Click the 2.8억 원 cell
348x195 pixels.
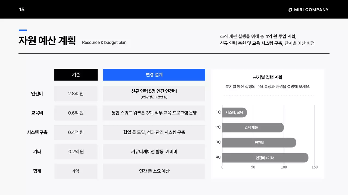(x=76, y=93)
